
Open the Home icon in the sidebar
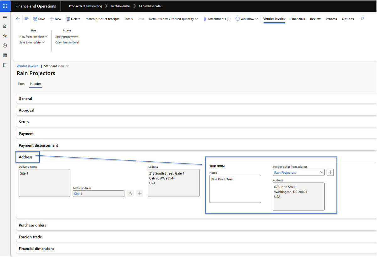coord(5,26)
